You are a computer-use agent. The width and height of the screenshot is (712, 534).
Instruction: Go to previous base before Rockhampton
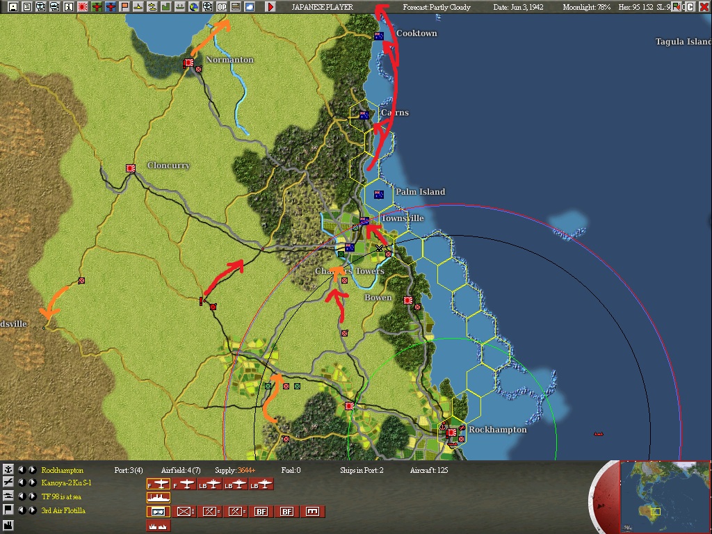(22, 470)
